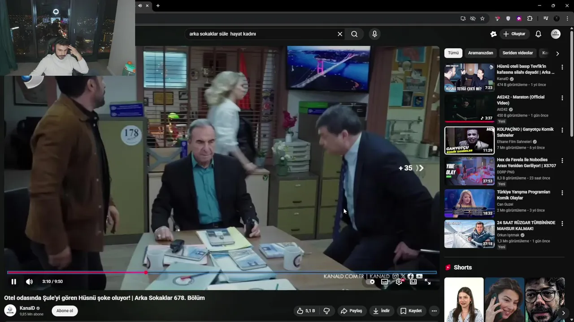Like the video (5,1 B)
The width and height of the screenshot is (574, 322).
click(x=306, y=311)
